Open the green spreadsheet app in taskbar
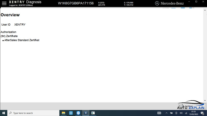 [x=93, y=113]
